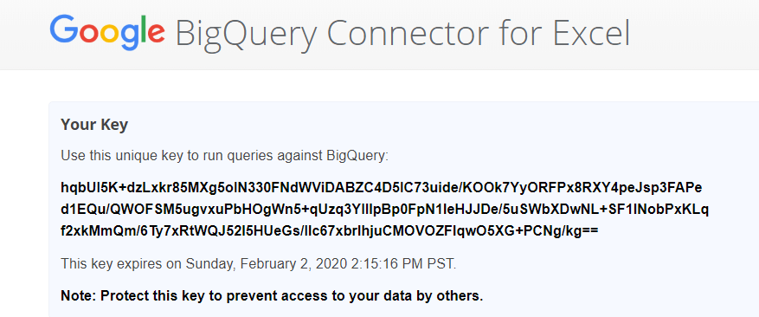Image resolution: width=759 pixels, height=317 pixels.
Task: Click the second line of the key
Action: [x=385, y=210]
